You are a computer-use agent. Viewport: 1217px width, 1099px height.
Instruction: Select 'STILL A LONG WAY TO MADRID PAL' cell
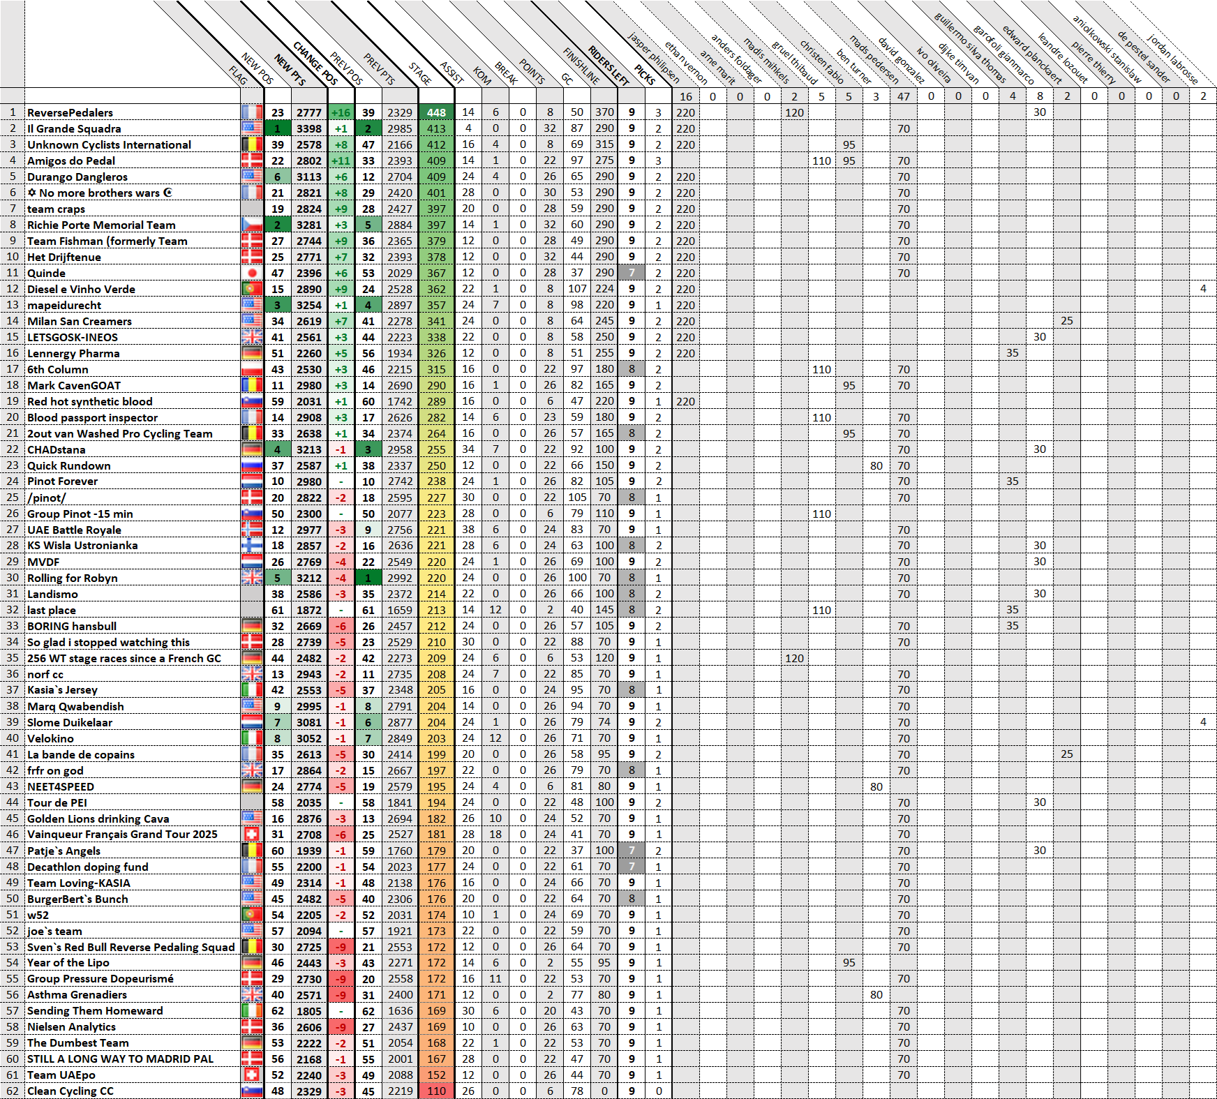133,1059
